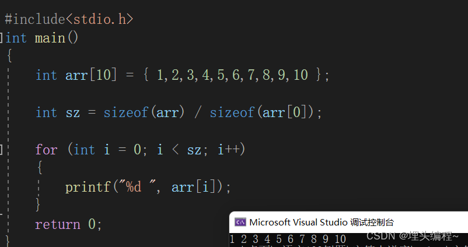Viewport: 468px width, 247px height.
Task: Click the i++ increment expression
Action: click(229, 149)
